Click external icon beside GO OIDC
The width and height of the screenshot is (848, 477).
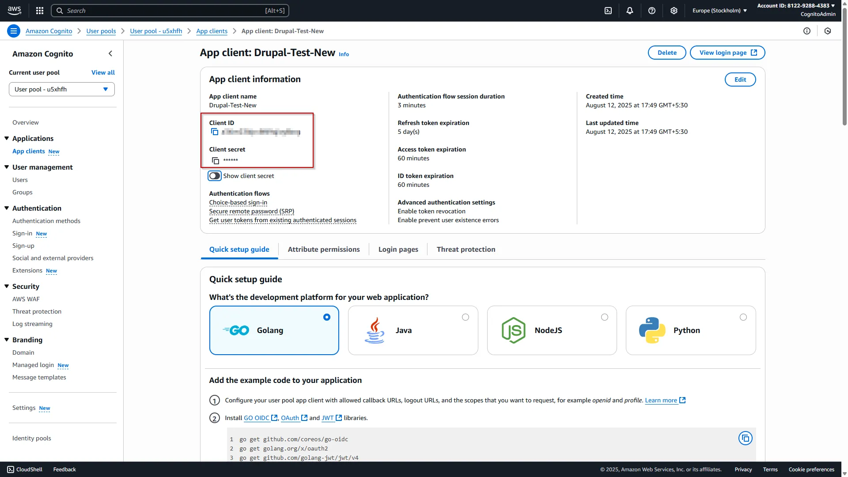point(274,418)
